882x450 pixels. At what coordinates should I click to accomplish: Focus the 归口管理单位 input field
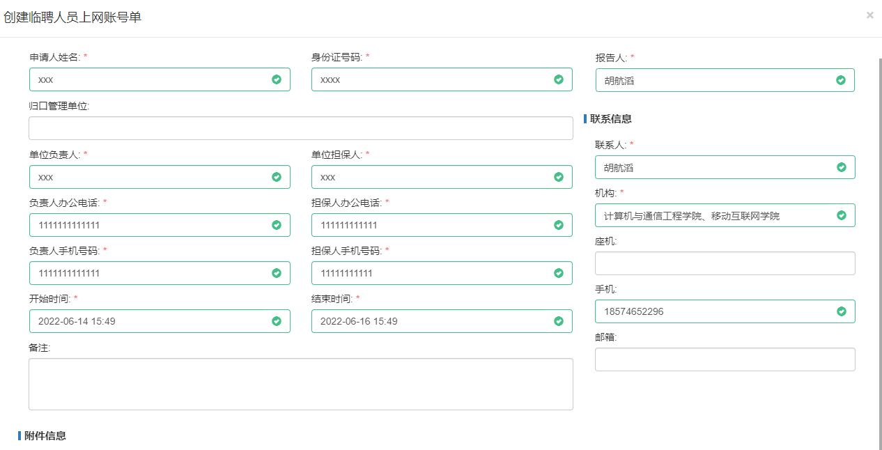[300, 128]
